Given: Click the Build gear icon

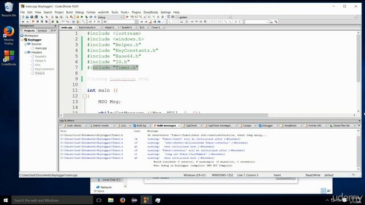Looking at the screenshot, I should tap(78, 17).
